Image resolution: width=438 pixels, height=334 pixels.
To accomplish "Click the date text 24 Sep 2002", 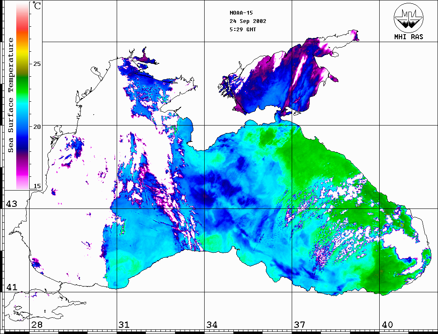I will [248, 21].
